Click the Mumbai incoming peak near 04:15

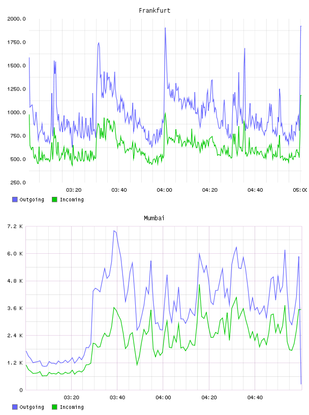tap(199, 285)
